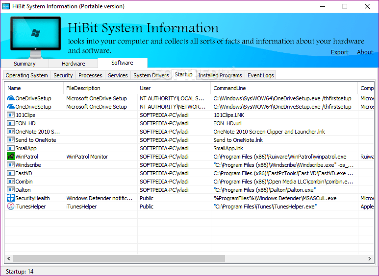Screen dimensions: 379x276
Task: Sort by the Name column header
Action: [x=34, y=88]
